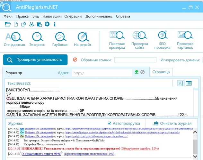Click the journal scrollbar thumb
This screenshot has width=203, height=160.
(195, 147)
